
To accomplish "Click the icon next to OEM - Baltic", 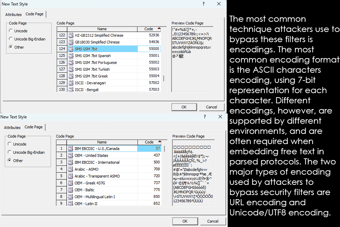I will pyautogui.click(x=70, y=190).
